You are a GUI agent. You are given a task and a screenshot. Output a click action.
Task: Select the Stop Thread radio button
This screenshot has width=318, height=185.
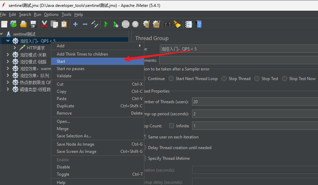click(224, 78)
